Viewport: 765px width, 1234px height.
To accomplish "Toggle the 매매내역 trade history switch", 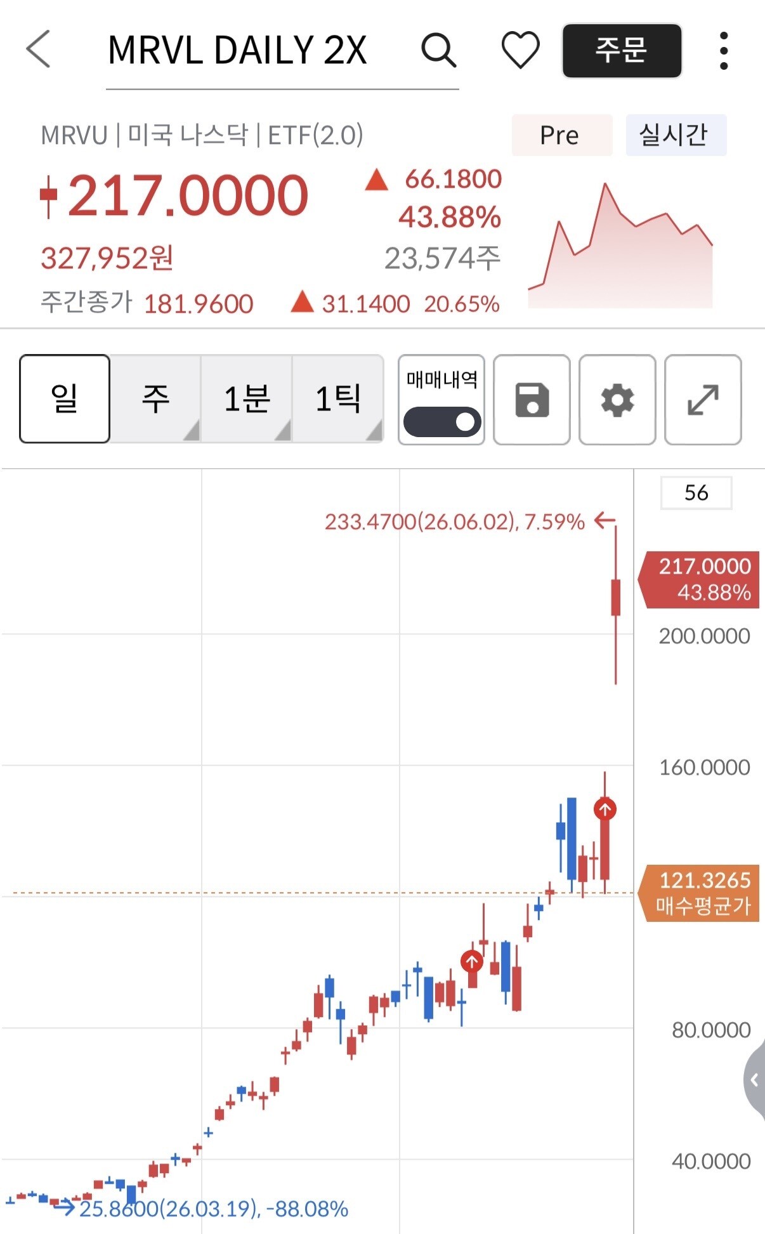I will point(442,422).
